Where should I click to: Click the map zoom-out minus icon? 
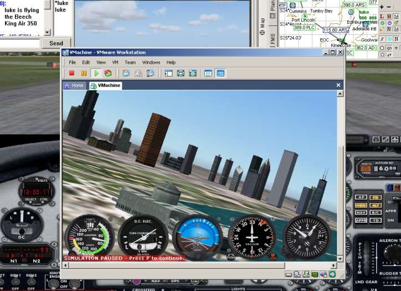(389, 7)
